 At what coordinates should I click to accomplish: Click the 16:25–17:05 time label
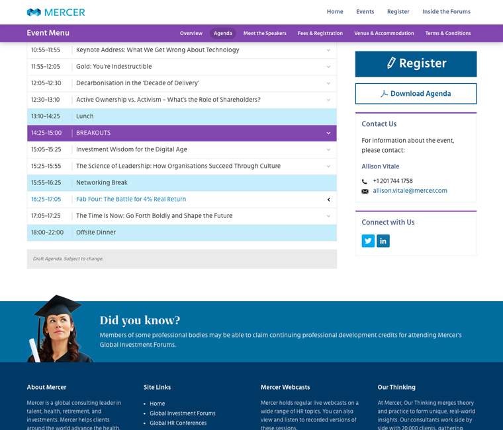[x=46, y=199]
